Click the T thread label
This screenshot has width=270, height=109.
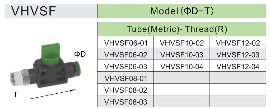[x=16, y=94]
